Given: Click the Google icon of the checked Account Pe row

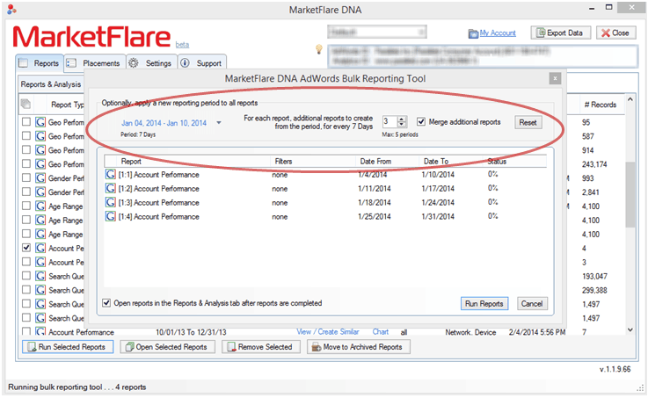Looking at the screenshot, I should coord(40,248).
